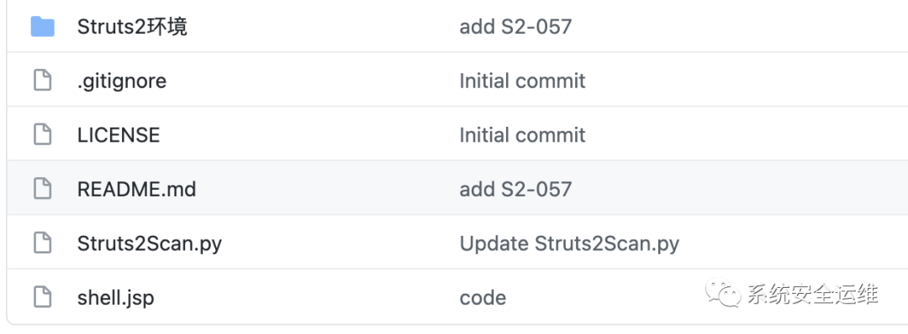Image resolution: width=908 pixels, height=334 pixels.
Task: View the "add S2-057" commit for Struts2环境
Action: pos(515,27)
